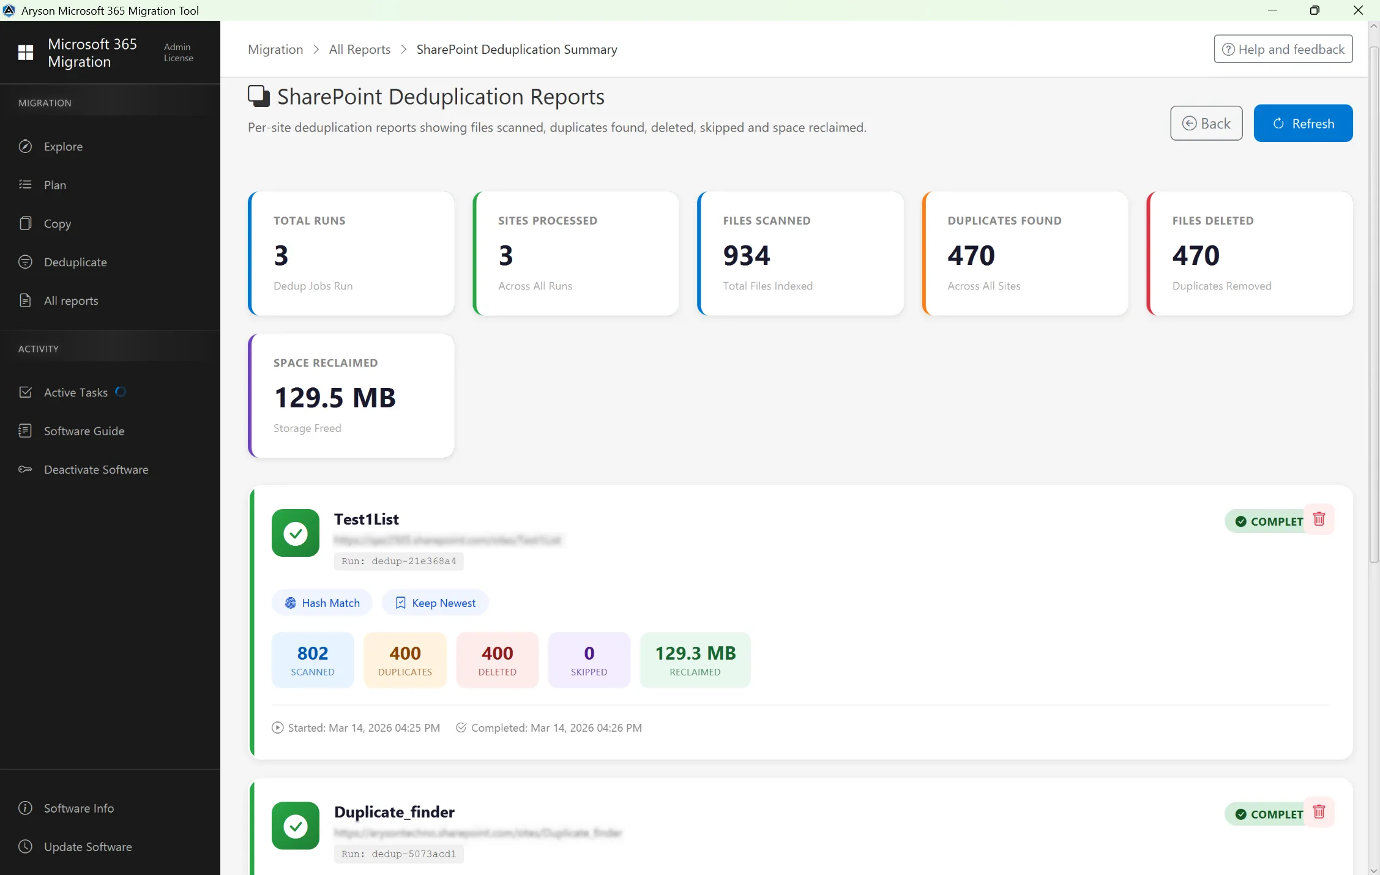The height and width of the screenshot is (875, 1380).
Task: Click the Hash Match tag on Test1List
Action: coord(322,603)
